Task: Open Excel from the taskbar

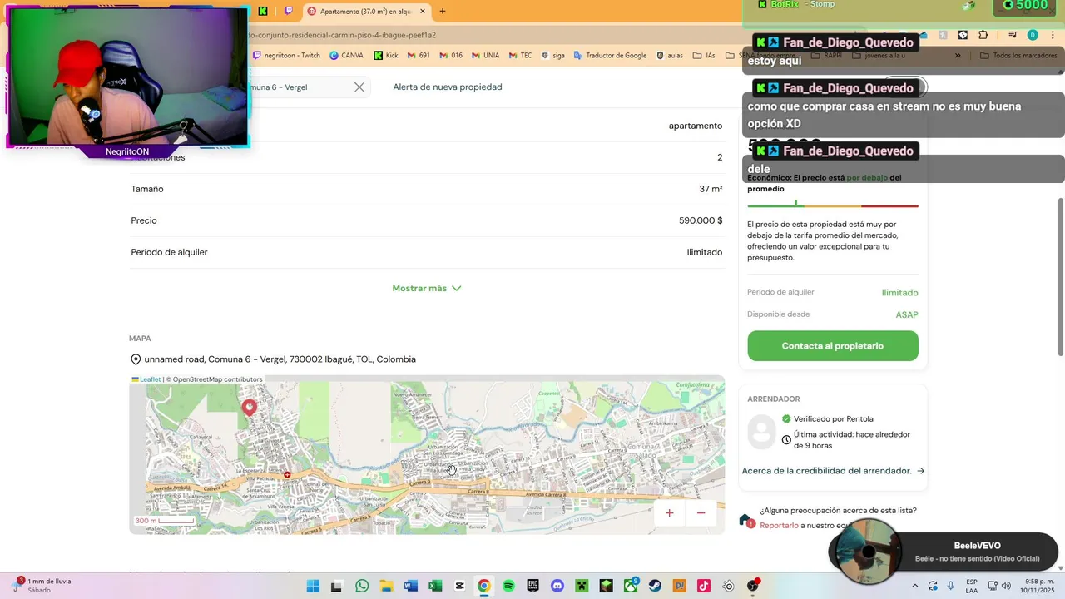Action: [435, 586]
